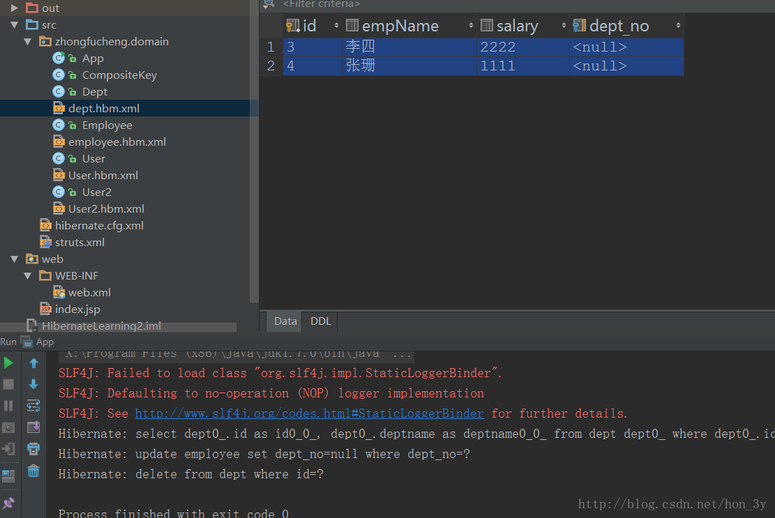The height and width of the screenshot is (518, 775).
Task: Open User.hbm.xml file
Action: (x=103, y=175)
